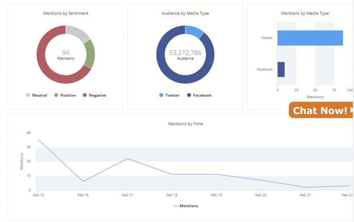Toggle the Positive sentiment legend item
The height and width of the screenshot is (222, 354).
65,95
